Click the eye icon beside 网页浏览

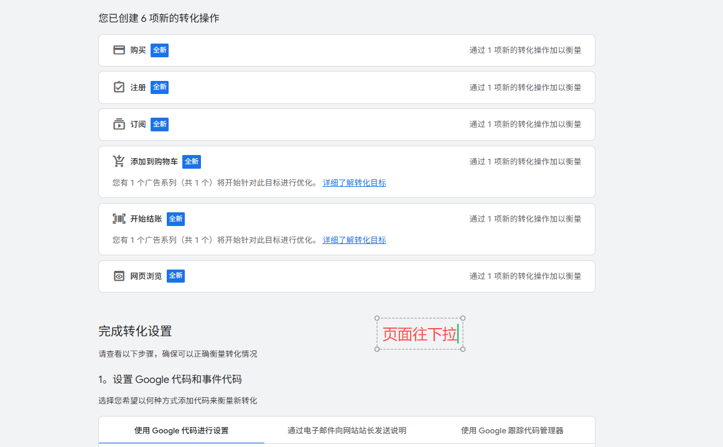point(119,276)
